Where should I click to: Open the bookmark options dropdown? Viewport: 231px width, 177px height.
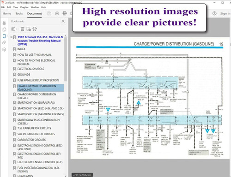coord(14,29)
